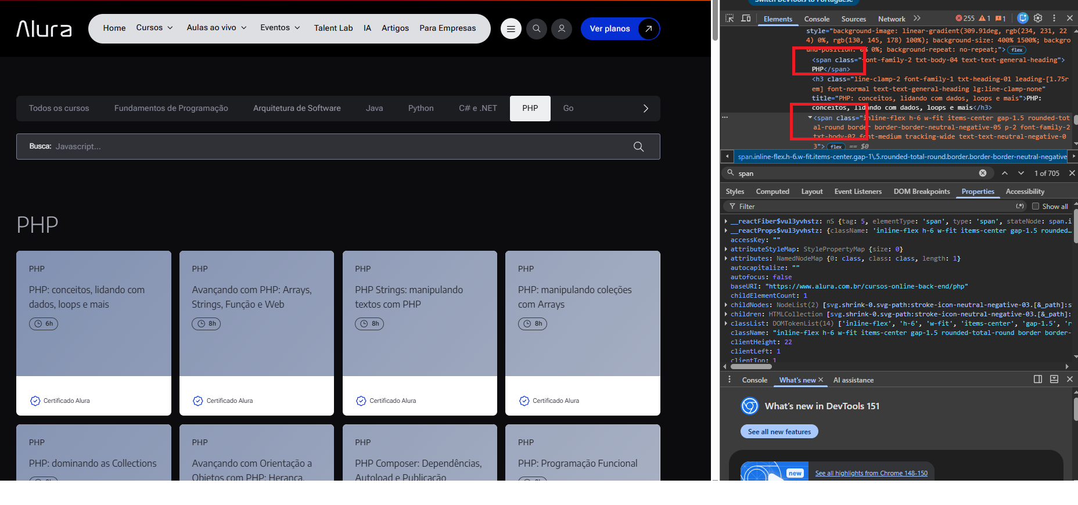The width and height of the screenshot is (1078, 505).
Task: Open the Event Listeners tab
Action: (858, 192)
